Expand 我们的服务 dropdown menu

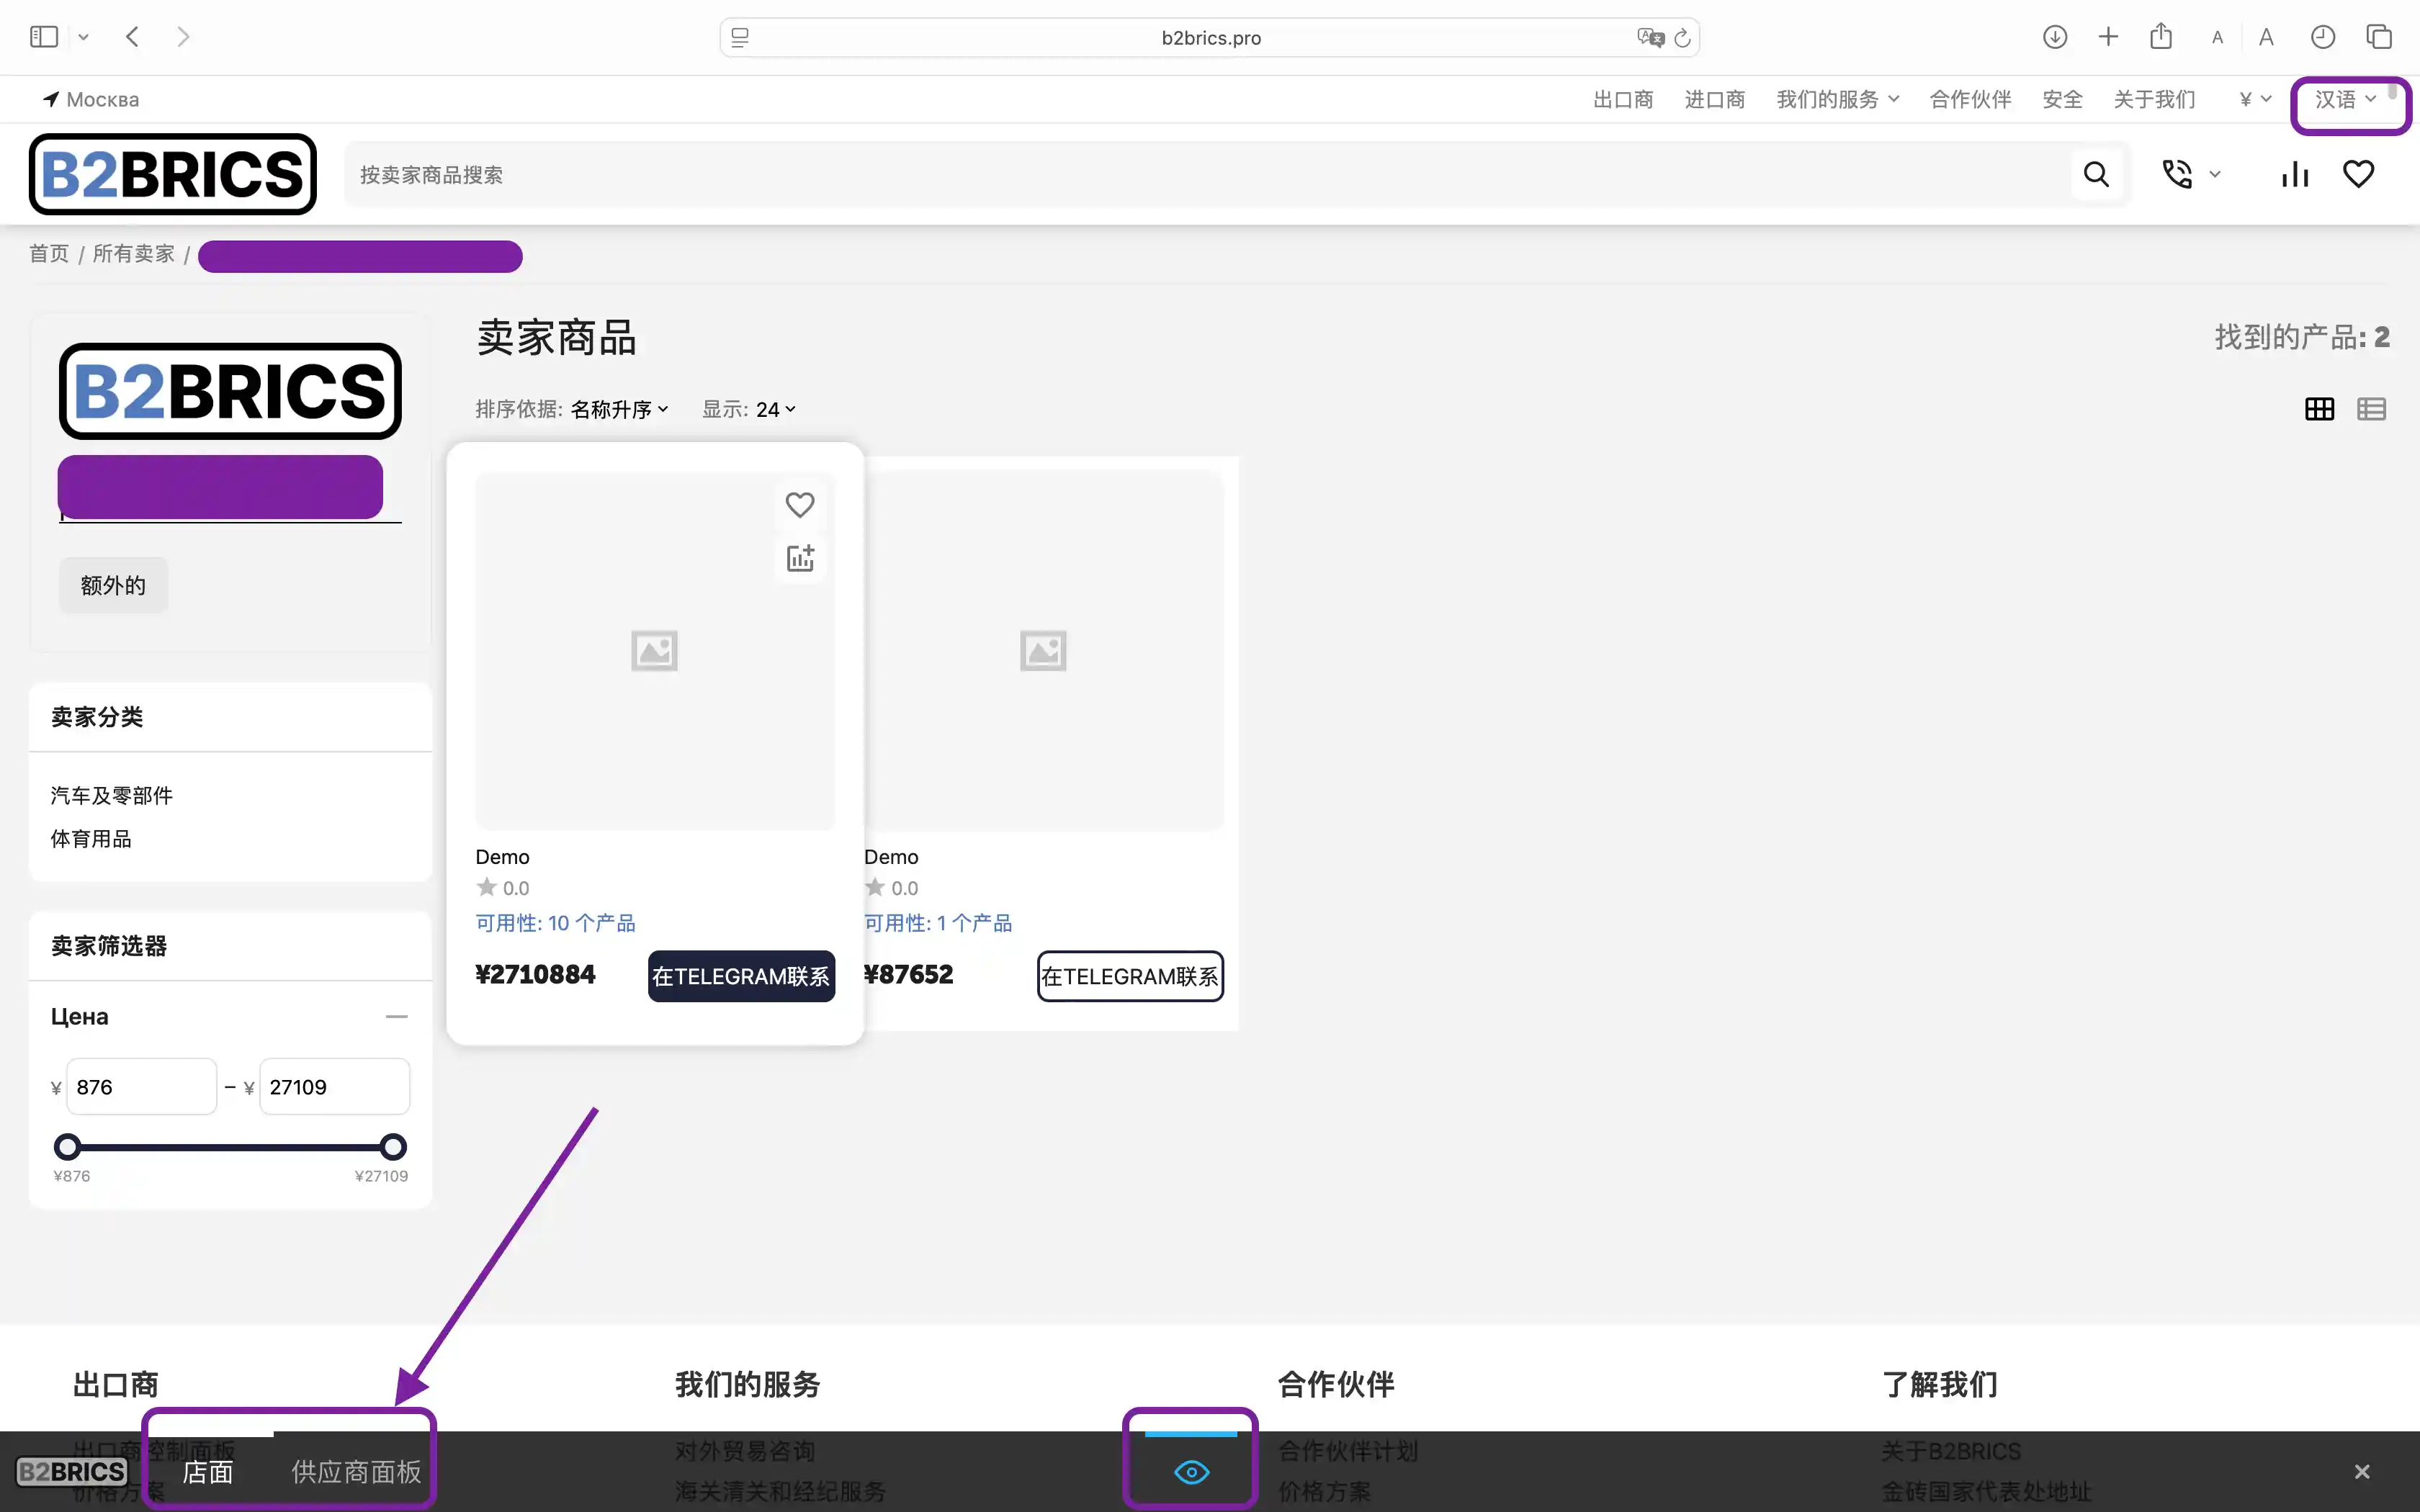click(x=1837, y=99)
